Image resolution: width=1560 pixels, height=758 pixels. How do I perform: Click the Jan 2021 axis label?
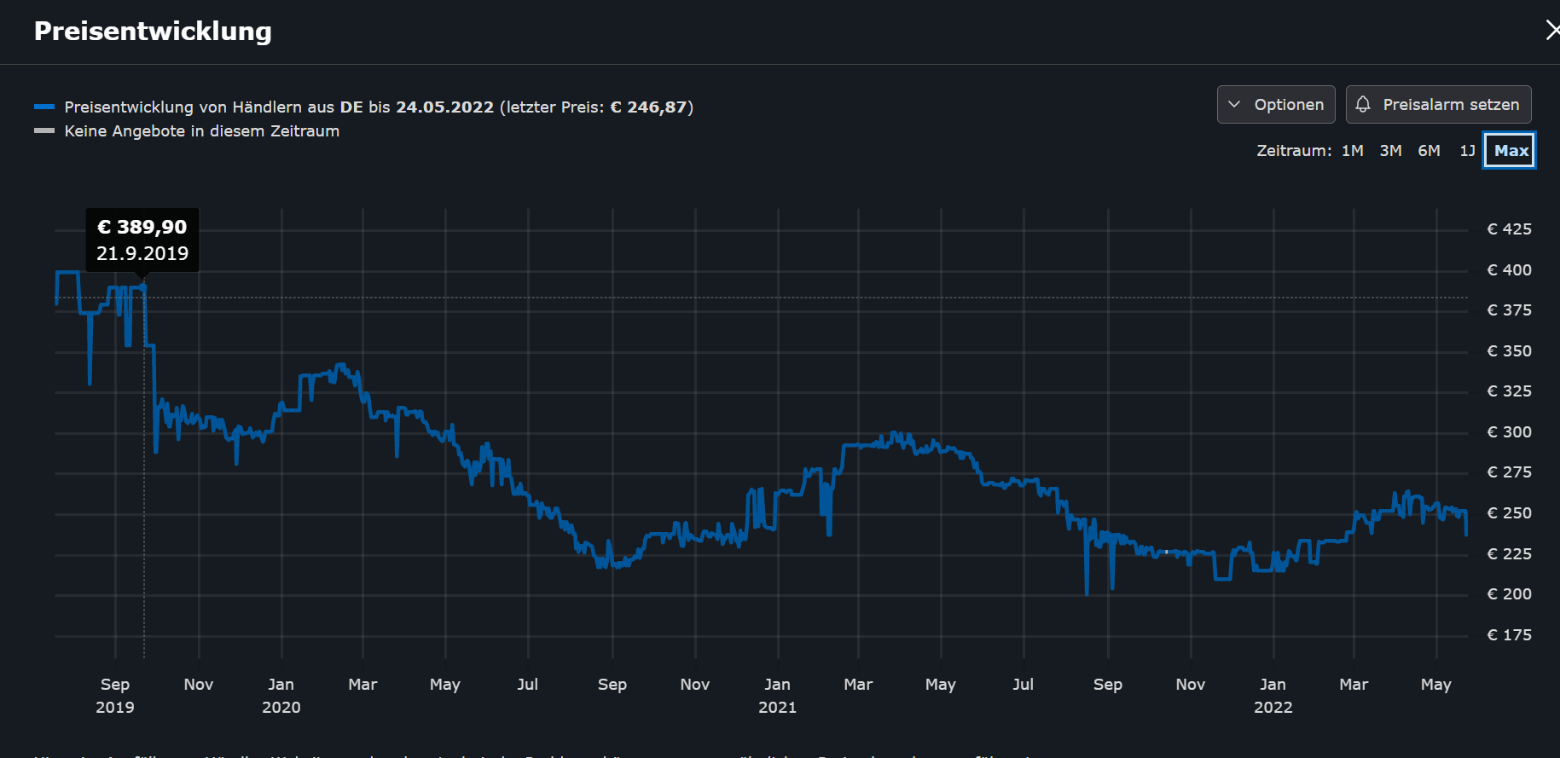click(x=777, y=696)
